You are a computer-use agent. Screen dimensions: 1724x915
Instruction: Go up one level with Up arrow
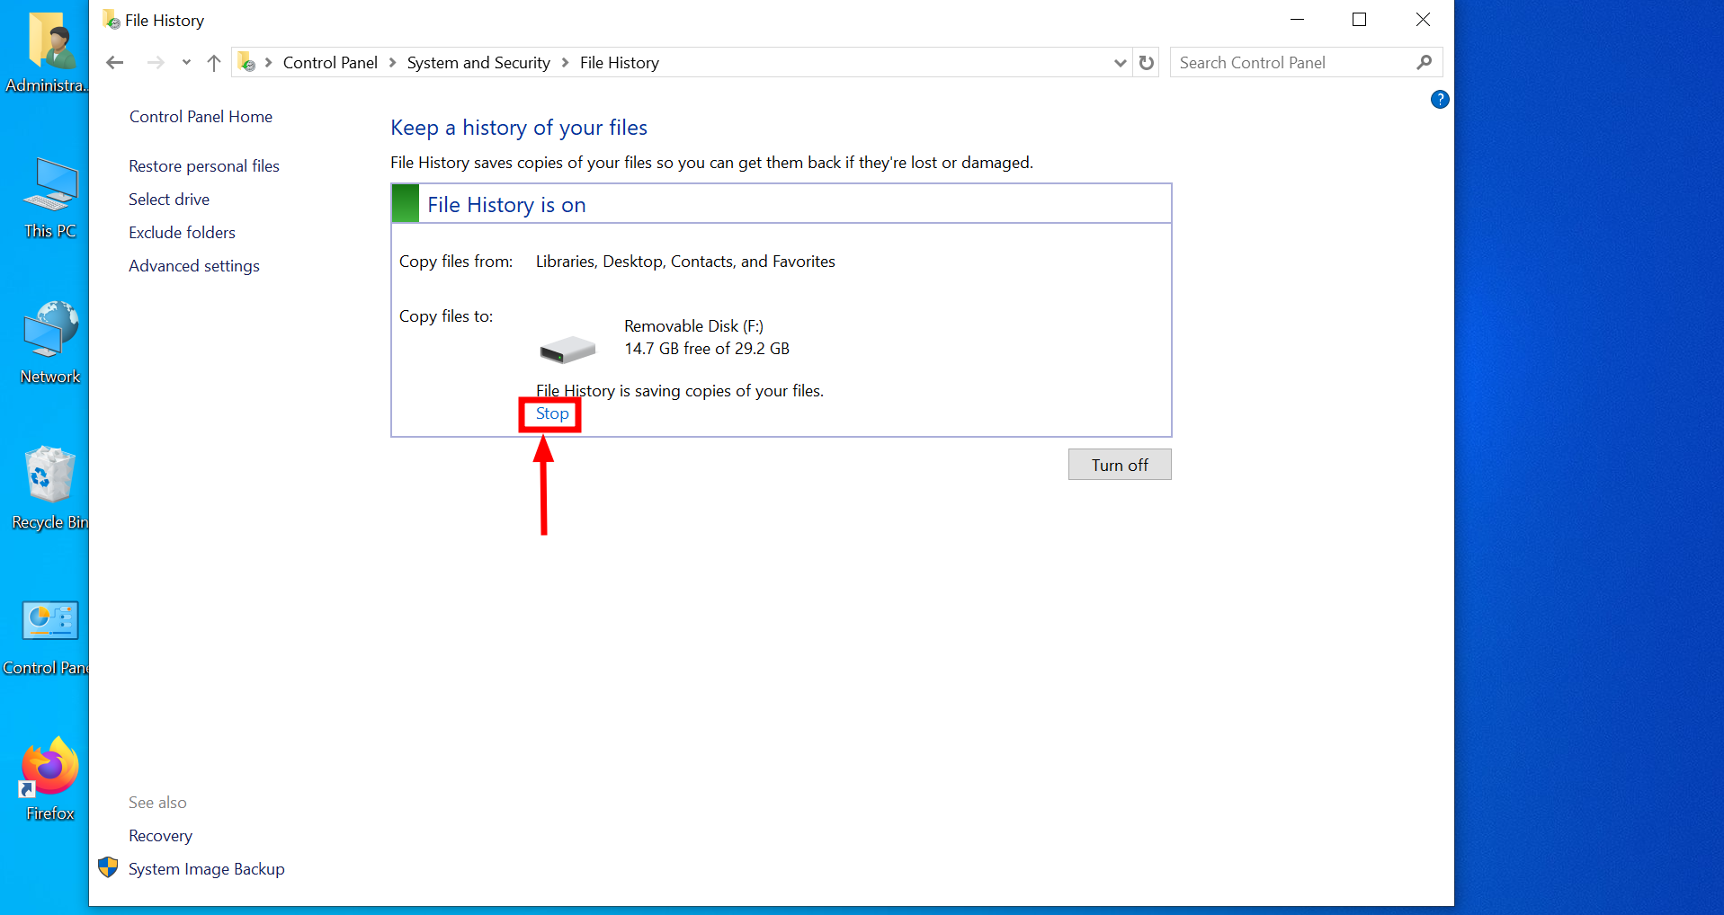point(214,63)
